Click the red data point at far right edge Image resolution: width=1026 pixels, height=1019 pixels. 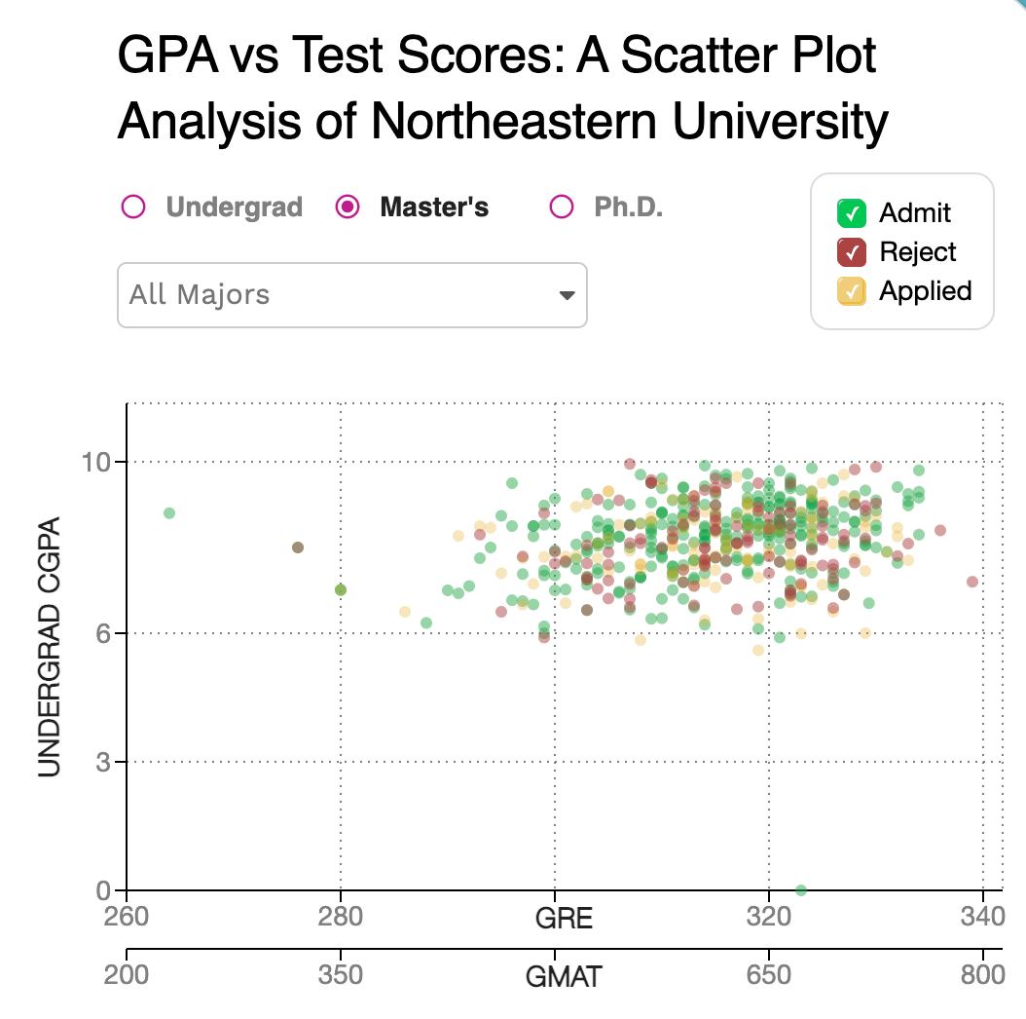971,582
